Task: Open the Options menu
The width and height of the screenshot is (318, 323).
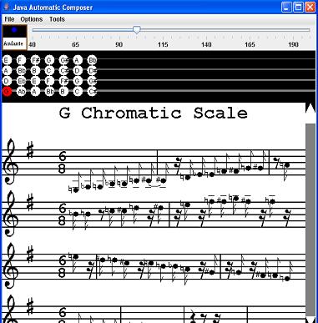Action: 32,19
